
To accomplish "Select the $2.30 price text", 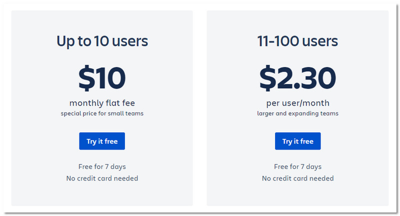I will tap(297, 78).
